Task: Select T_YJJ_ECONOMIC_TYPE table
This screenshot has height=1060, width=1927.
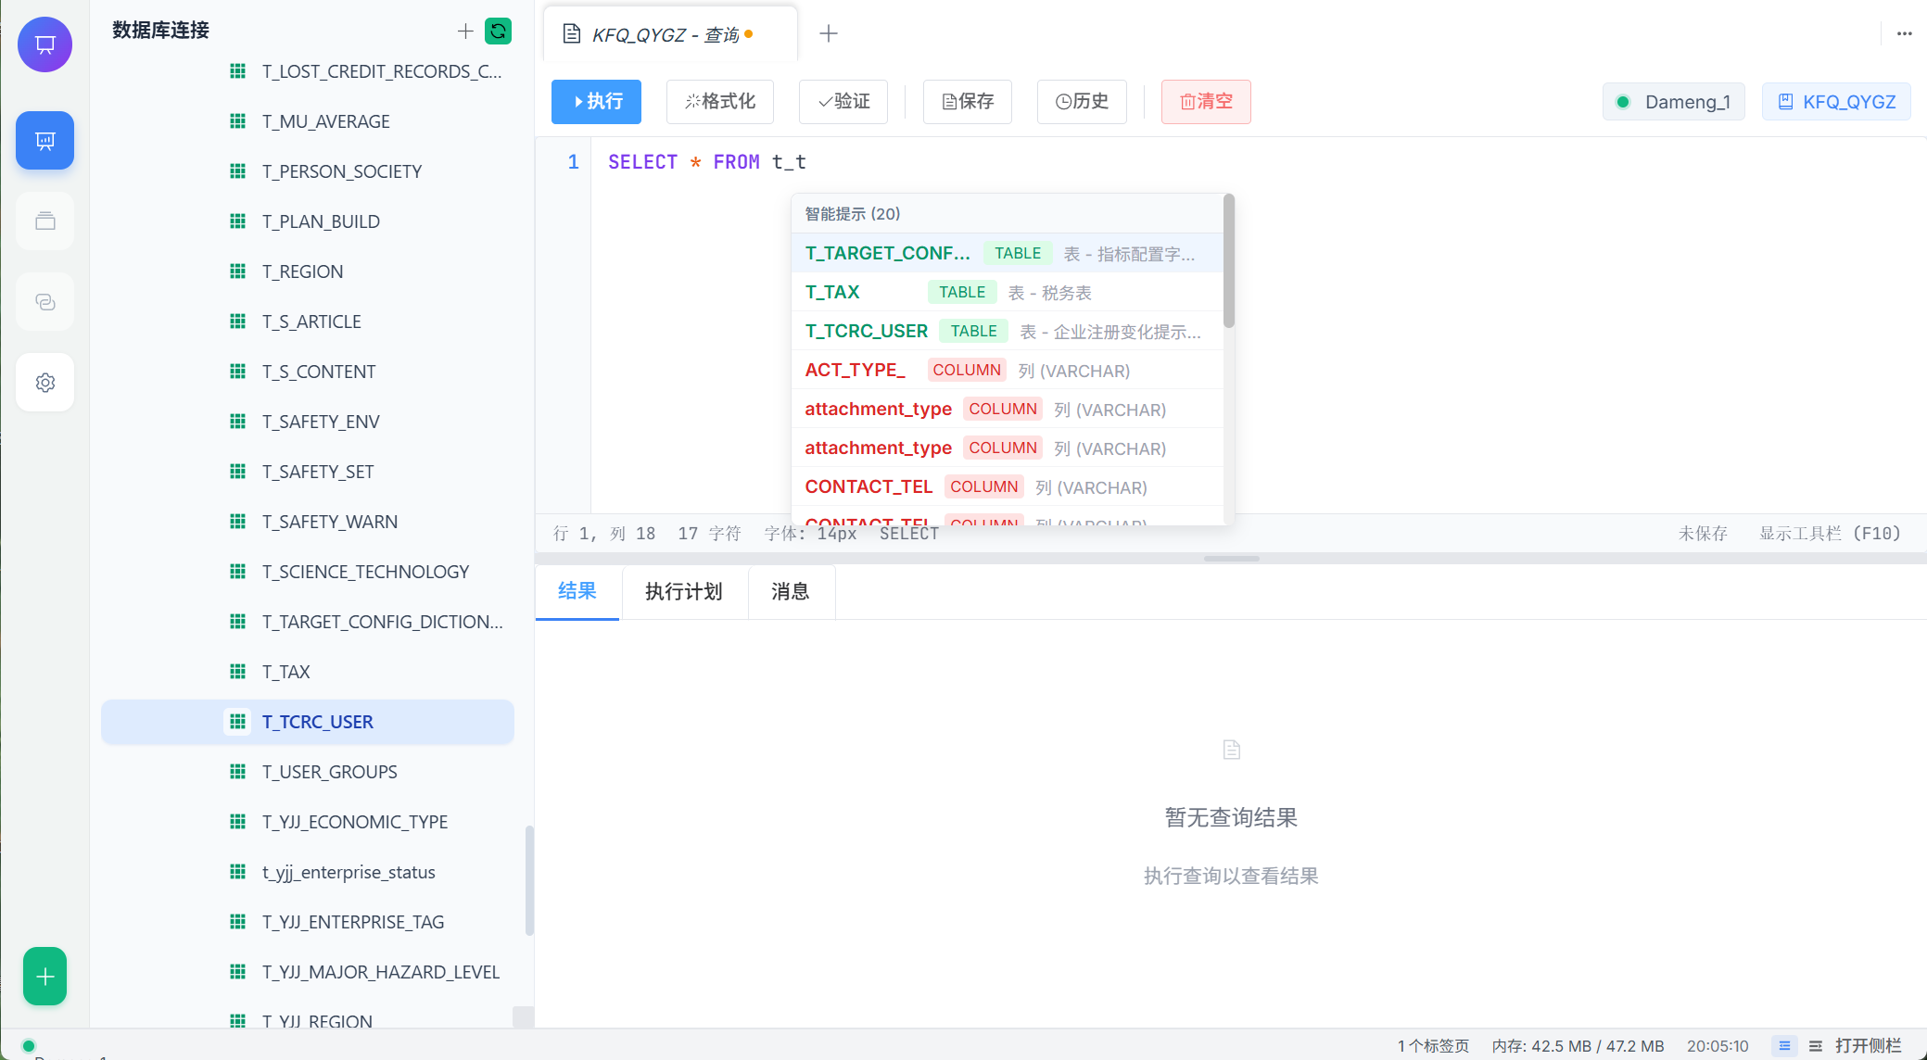Action: pos(308,822)
